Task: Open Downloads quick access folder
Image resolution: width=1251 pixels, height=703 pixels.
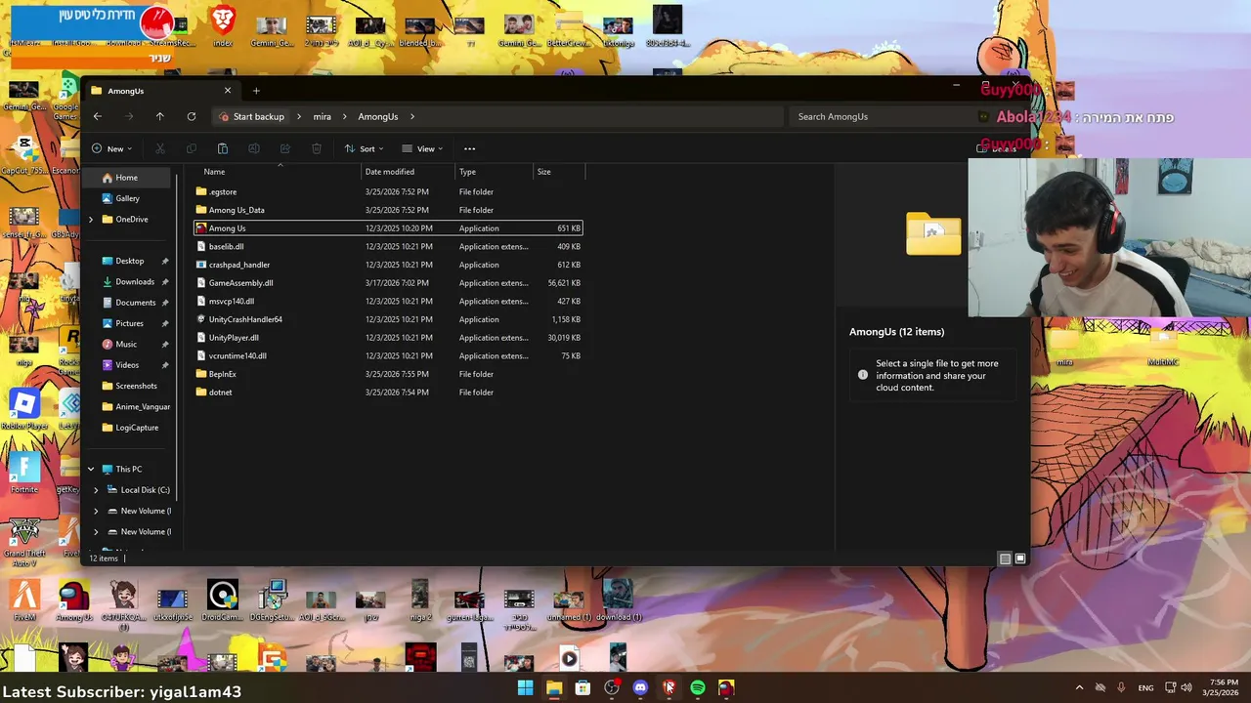Action: 134,281
